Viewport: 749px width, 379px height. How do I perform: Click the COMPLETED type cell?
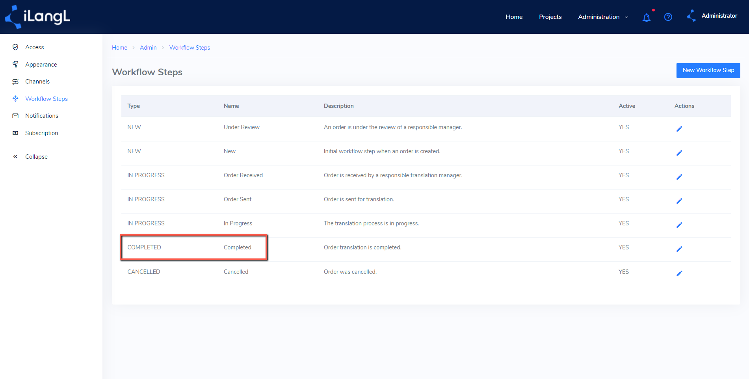[144, 247]
